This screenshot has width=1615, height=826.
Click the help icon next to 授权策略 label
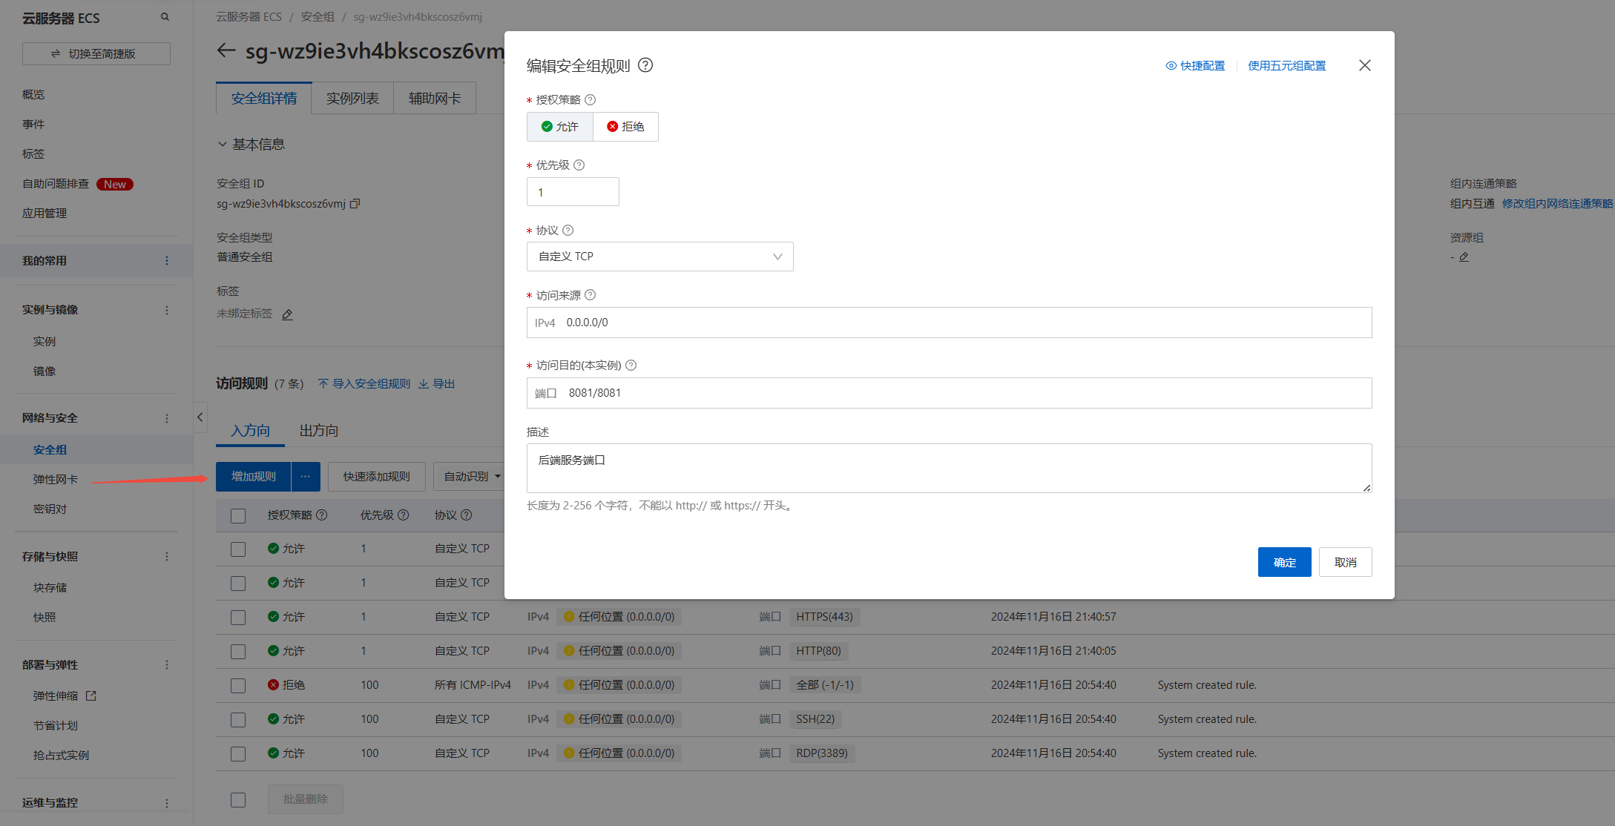click(591, 100)
